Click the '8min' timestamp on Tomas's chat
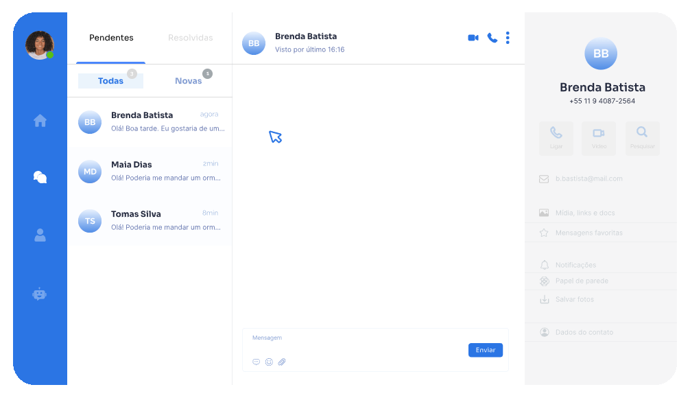 coord(210,213)
